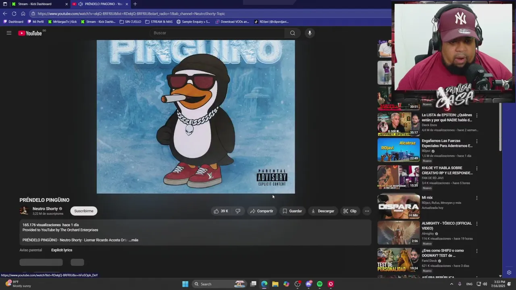Click the browser home icon
The height and width of the screenshot is (290, 516).
click(23, 13)
